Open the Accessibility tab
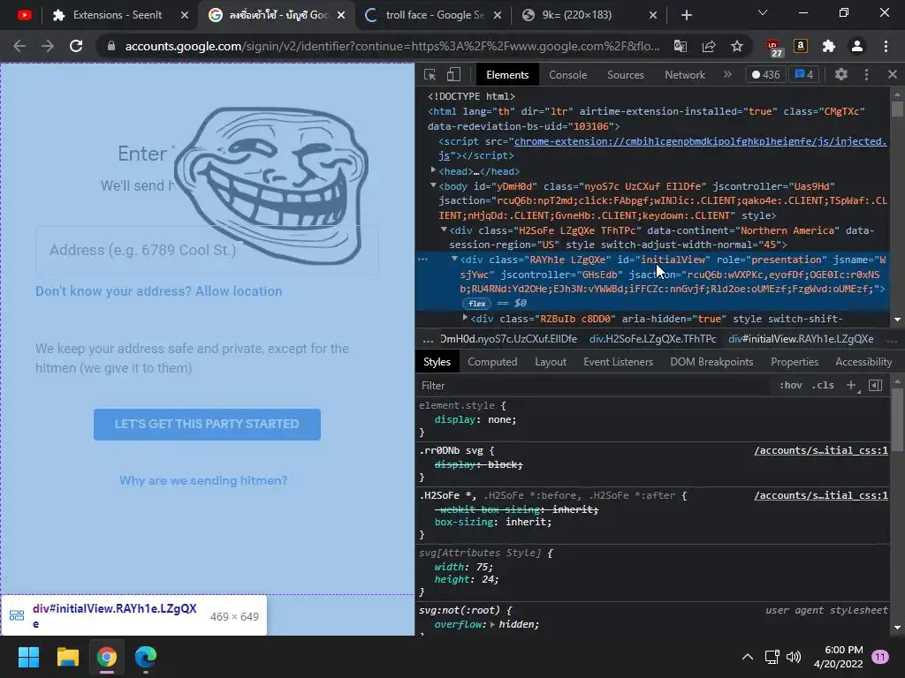Screen dimensions: 905x678 click(863, 361)
